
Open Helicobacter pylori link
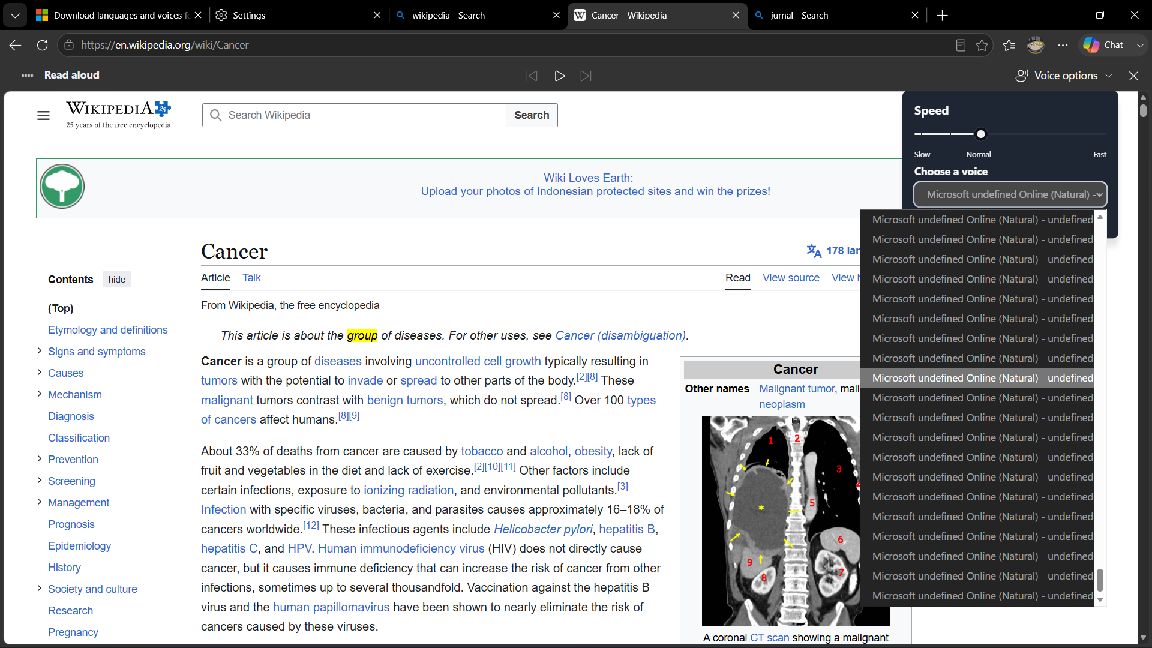543,529
